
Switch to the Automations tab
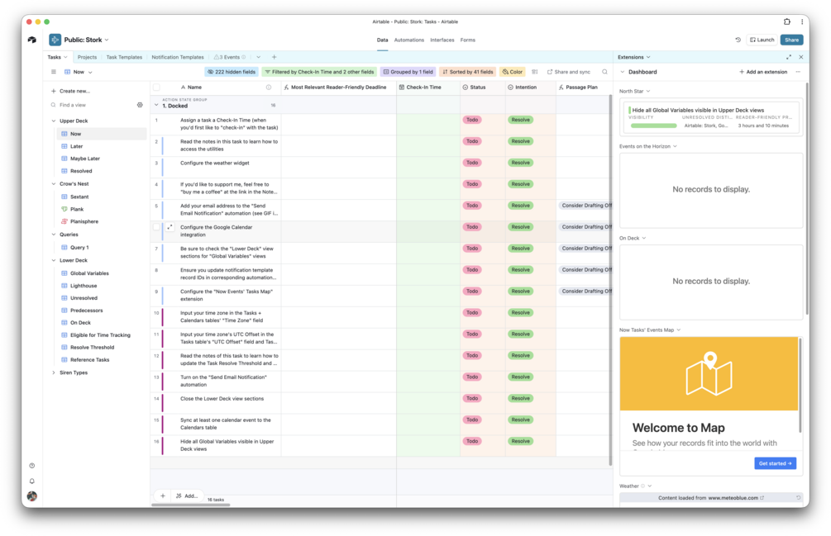409,40
